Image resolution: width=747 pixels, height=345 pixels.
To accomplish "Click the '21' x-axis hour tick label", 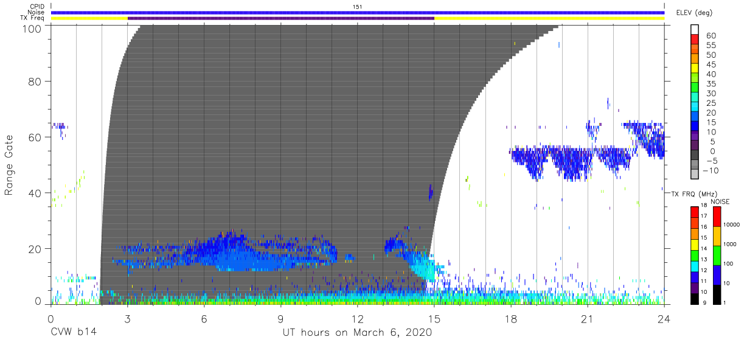I will pos(588,318).
